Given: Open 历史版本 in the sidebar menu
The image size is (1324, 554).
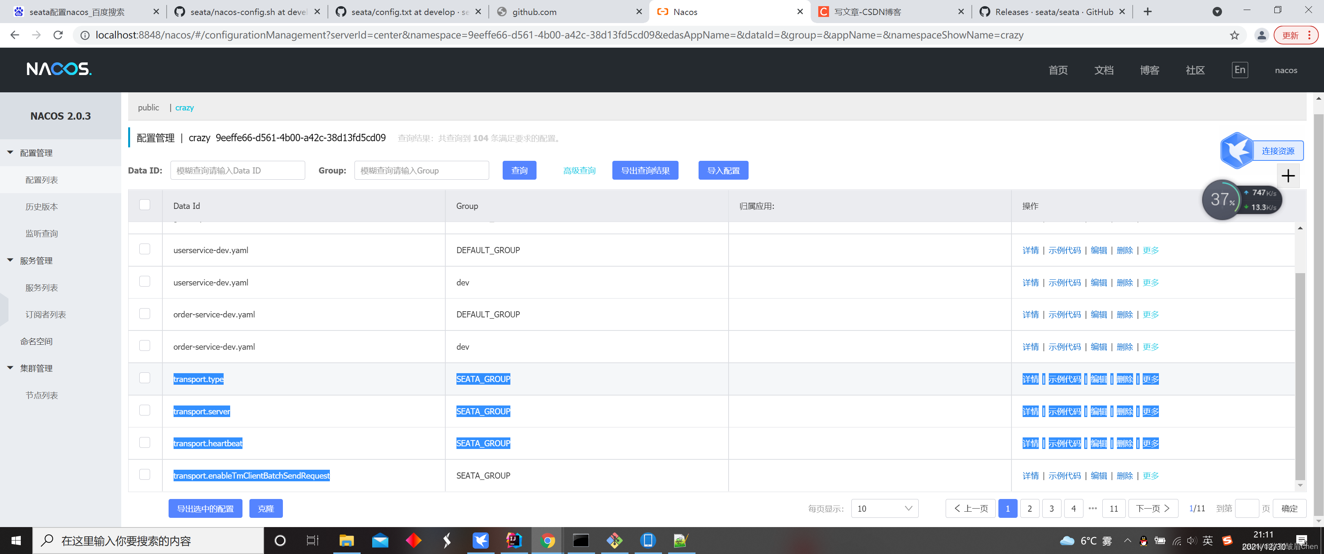Looking at the screenshot, I should point(42,207).
